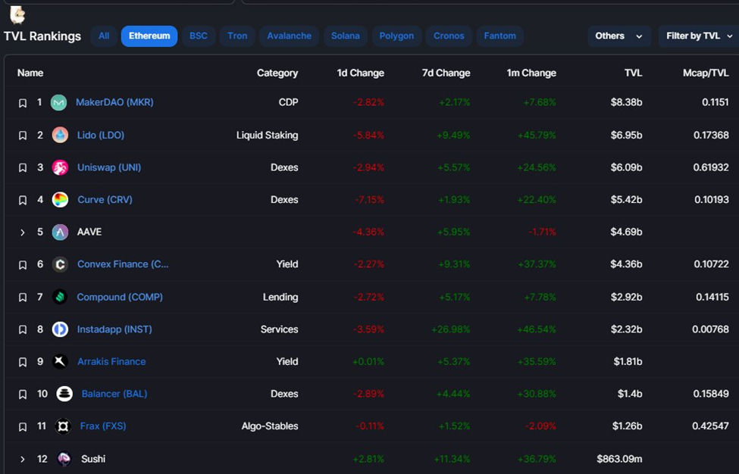Bookmark the Arrakis Finance row
This screenshot has width=739, height=474.
pos(22,362)
